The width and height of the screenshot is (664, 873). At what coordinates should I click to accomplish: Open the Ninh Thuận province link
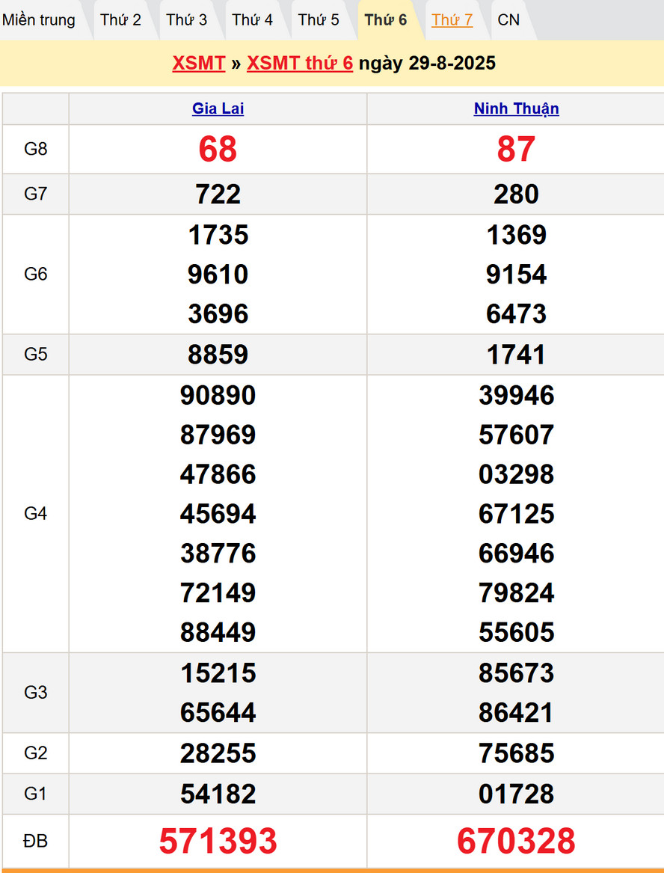coord(516,109)
